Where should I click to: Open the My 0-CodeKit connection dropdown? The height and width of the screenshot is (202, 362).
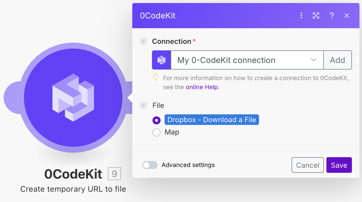(x=247, y=60)
